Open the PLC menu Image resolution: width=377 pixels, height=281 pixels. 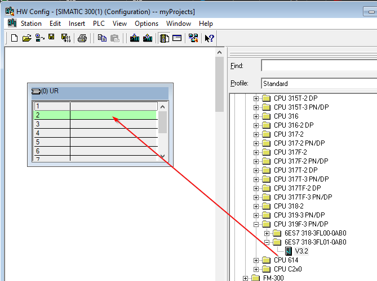[99, 24]
